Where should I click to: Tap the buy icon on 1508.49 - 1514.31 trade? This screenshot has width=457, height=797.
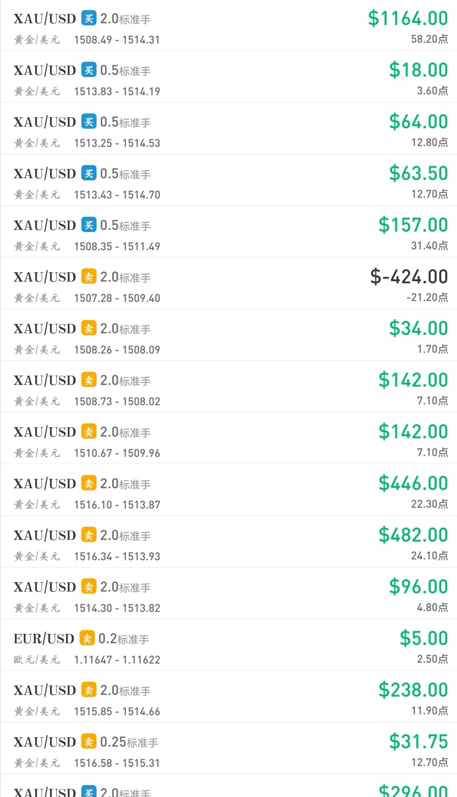89,18
